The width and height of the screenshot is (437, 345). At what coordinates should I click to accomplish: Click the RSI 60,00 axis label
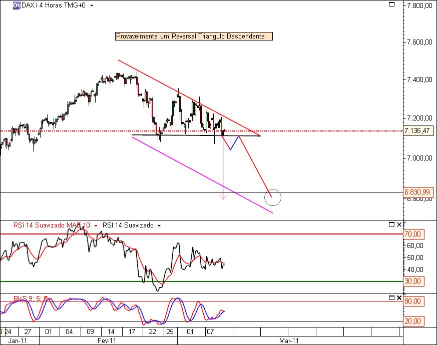coord(415,245)
